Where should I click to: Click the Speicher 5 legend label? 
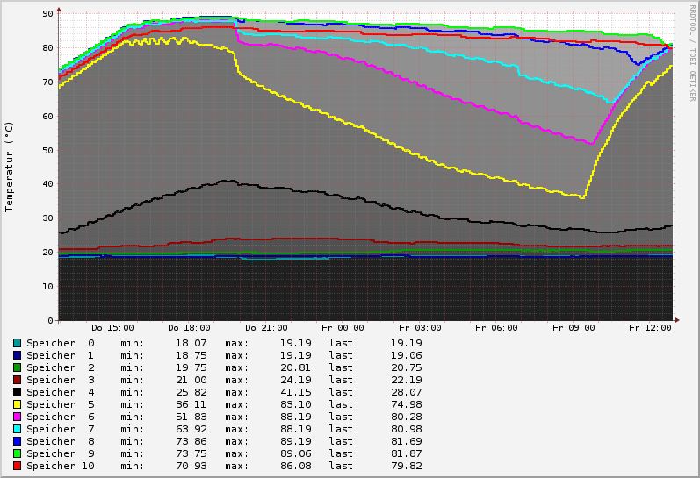point(60,404)
